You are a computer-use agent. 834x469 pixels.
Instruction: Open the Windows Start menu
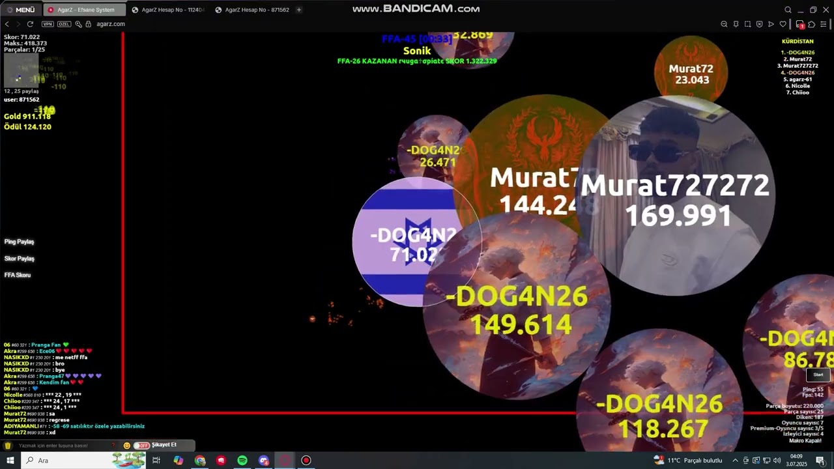click(x=10, y=461)
